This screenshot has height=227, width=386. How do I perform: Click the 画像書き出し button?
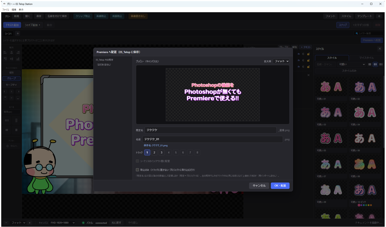click(x=138, y=16)
